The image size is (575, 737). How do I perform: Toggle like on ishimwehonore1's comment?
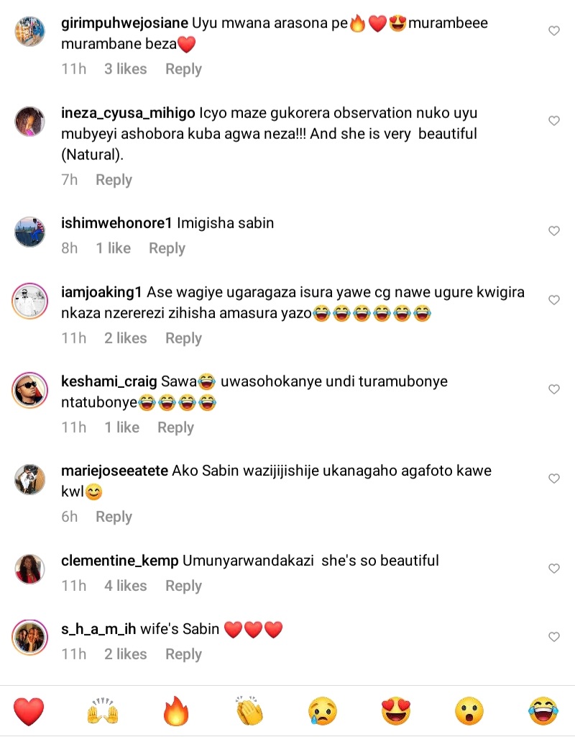[x=554, y=231]
